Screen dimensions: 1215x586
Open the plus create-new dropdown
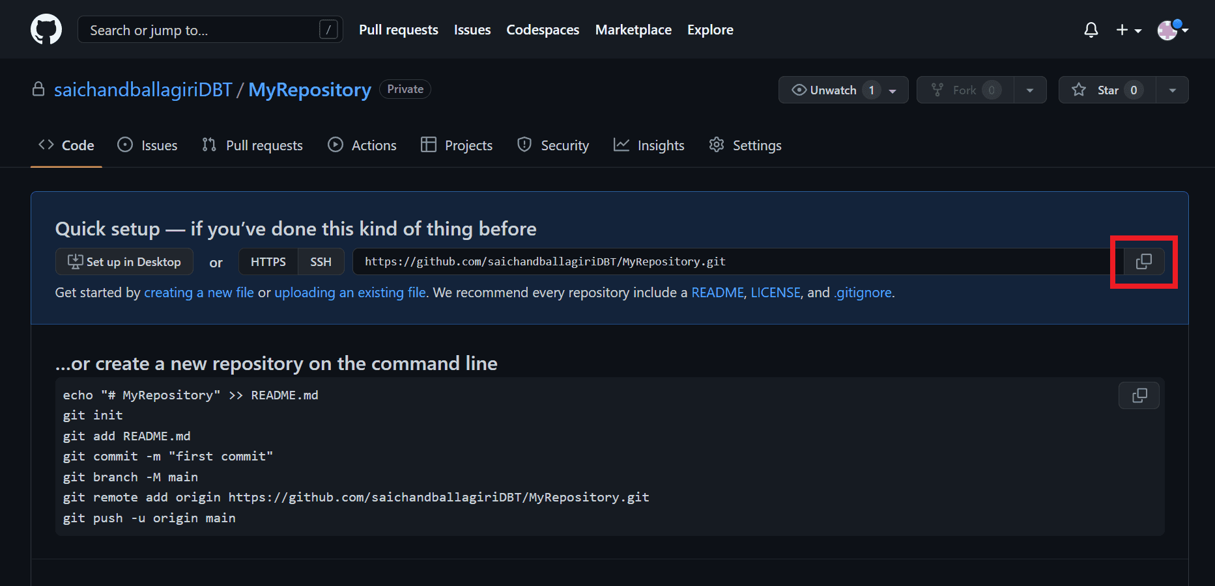[x=1129, y=30]
